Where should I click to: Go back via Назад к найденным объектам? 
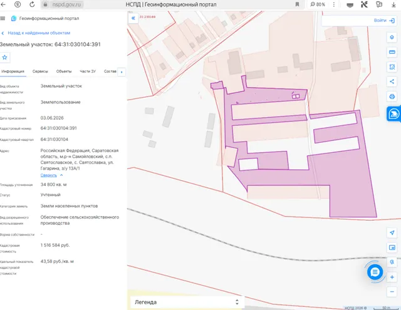(36, 33)
